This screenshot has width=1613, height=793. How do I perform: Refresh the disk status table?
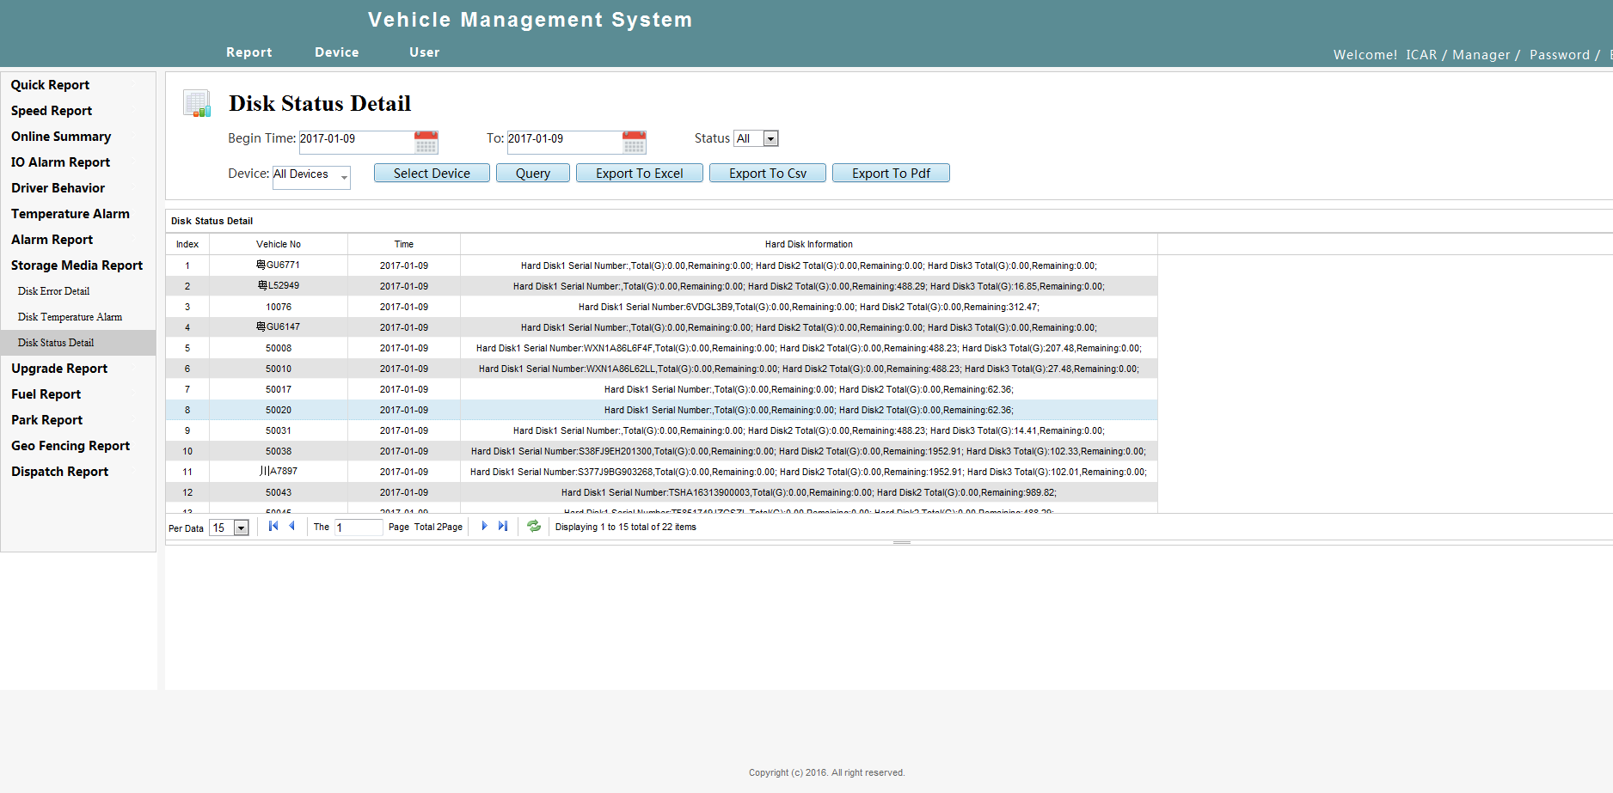[534, 527]
